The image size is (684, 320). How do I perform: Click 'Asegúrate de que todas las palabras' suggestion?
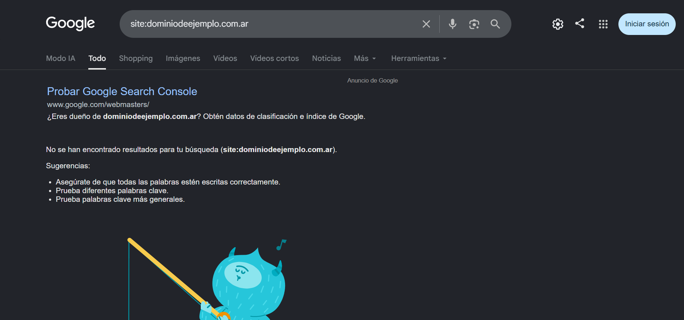point(168,182)
